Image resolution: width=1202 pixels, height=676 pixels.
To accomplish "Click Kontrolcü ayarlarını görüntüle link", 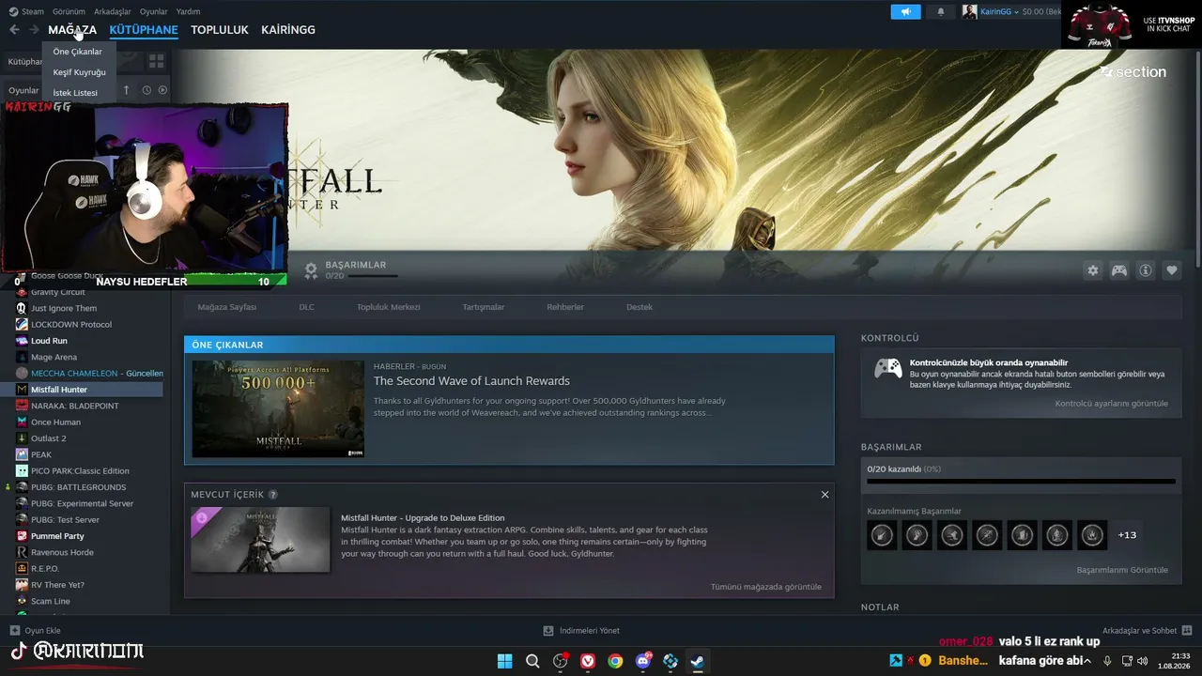I will click(1112, 404).
